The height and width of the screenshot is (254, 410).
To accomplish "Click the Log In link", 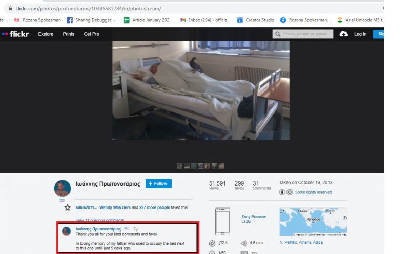I will tap(360, 34).
